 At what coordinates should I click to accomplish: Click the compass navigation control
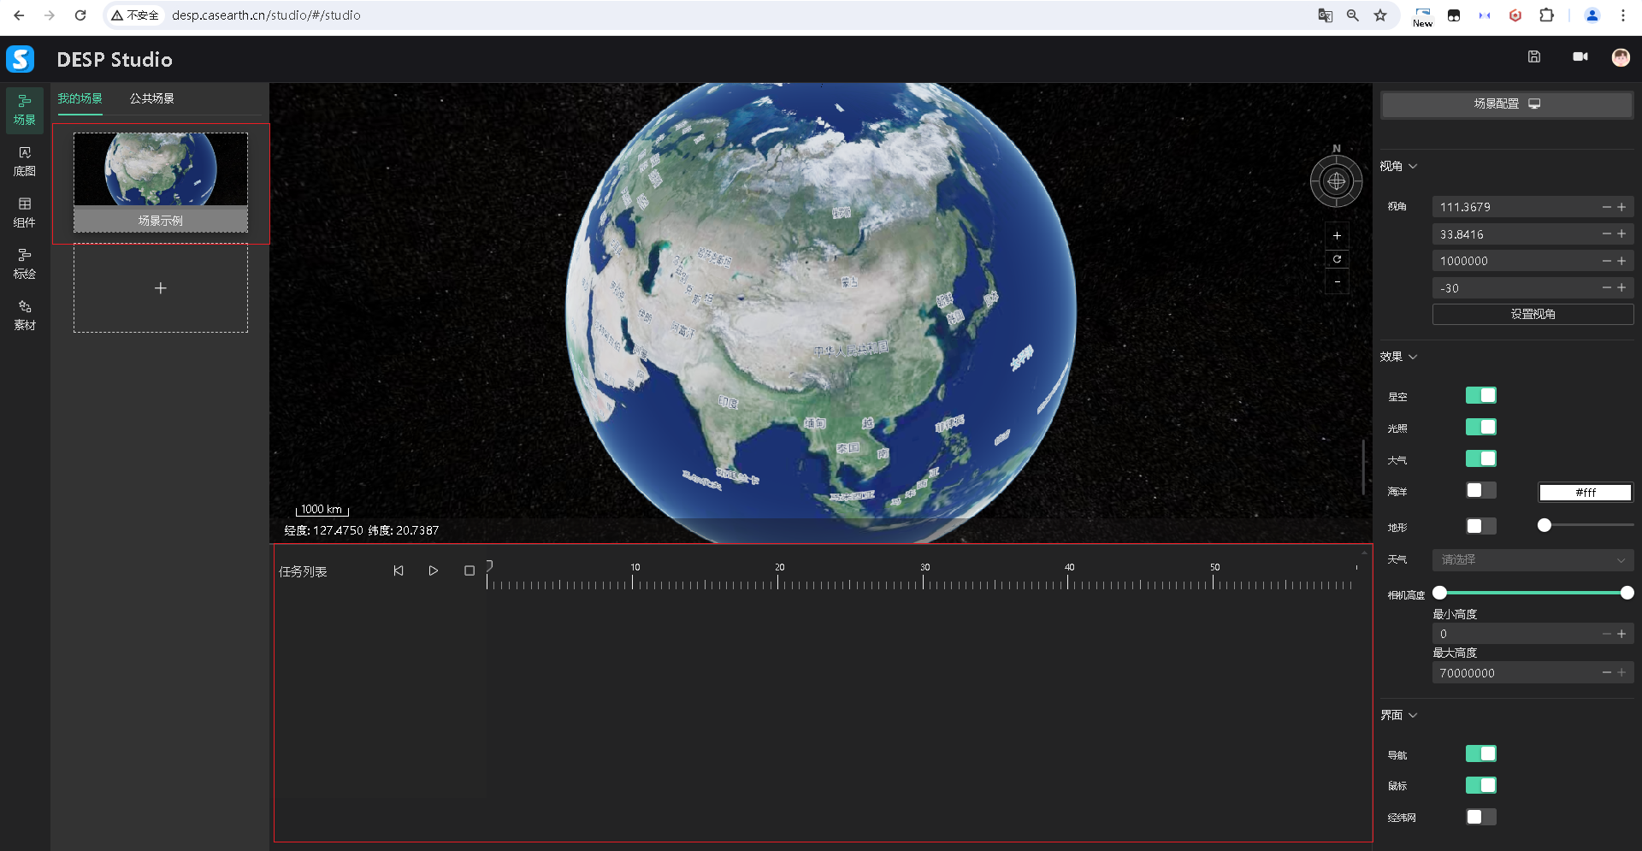click(x=1336, y=181)
